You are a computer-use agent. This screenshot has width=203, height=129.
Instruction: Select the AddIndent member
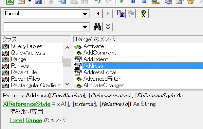[x=96, y=59]
